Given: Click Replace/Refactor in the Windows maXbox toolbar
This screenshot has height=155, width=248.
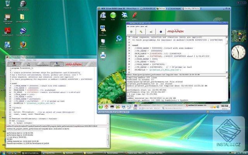Looking at the screenshot, I should [43, 64].
